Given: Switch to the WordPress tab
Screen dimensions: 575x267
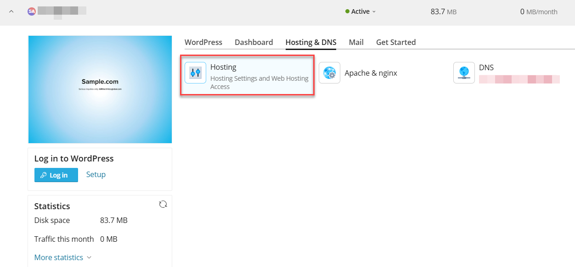Looking at the screenshot, I should [203, 42].
